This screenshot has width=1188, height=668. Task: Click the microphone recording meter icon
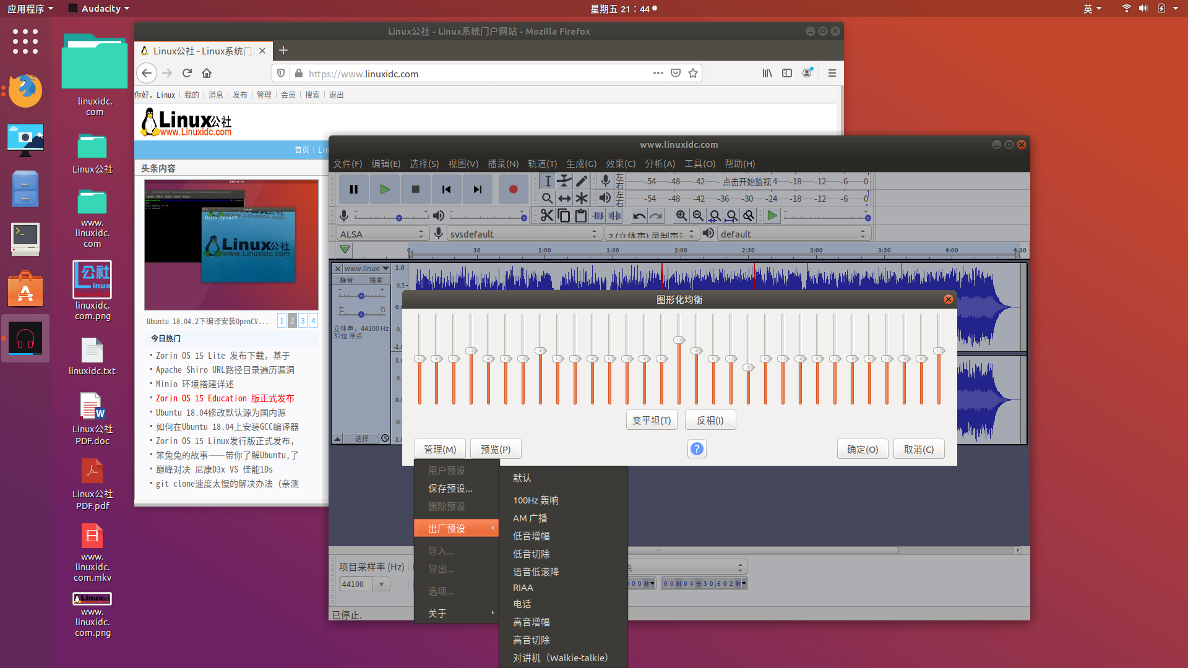point(606,181)
